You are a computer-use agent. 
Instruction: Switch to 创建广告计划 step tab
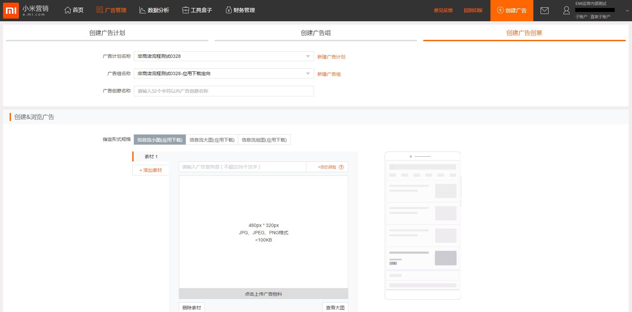[x=107, y=33]
